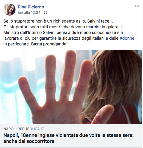Viewport: 143px width, 148px height.
Task: Click the NAPOLI.REPUBBLICA.IT source label
Action: [x=24, y=129]
